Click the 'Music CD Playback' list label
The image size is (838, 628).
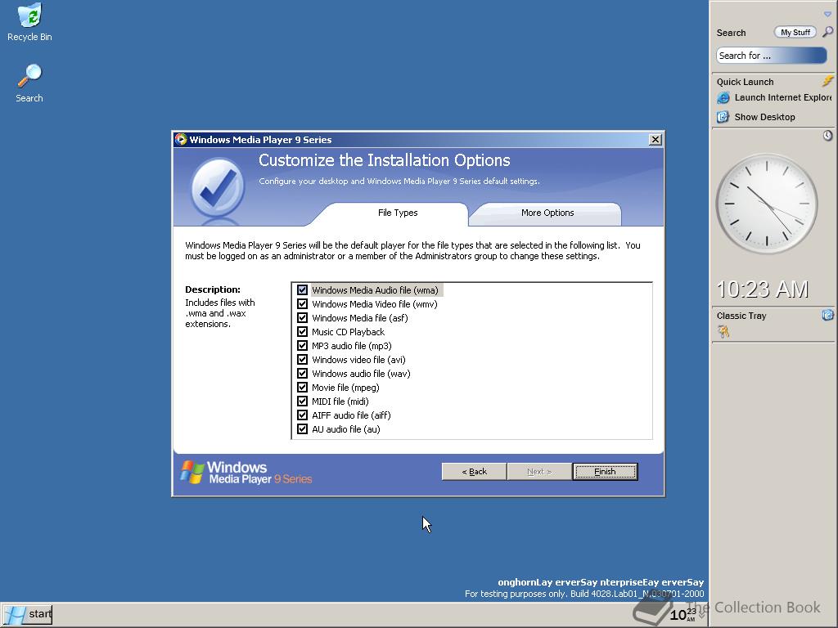(348, 332)
